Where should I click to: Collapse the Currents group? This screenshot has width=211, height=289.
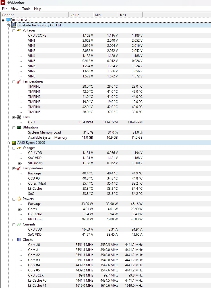click(14, 225)
